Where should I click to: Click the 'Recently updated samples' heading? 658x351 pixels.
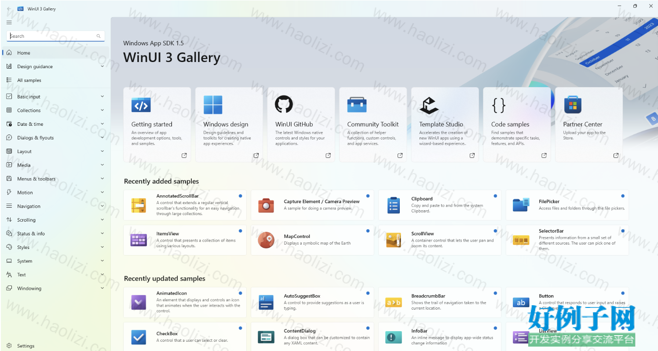164,278
